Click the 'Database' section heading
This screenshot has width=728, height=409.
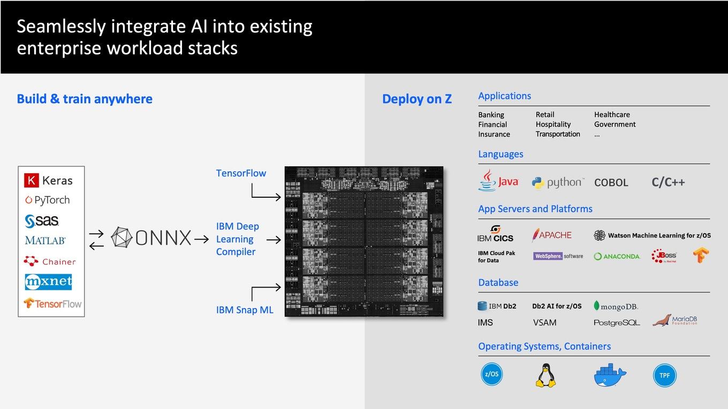[498, 282]
